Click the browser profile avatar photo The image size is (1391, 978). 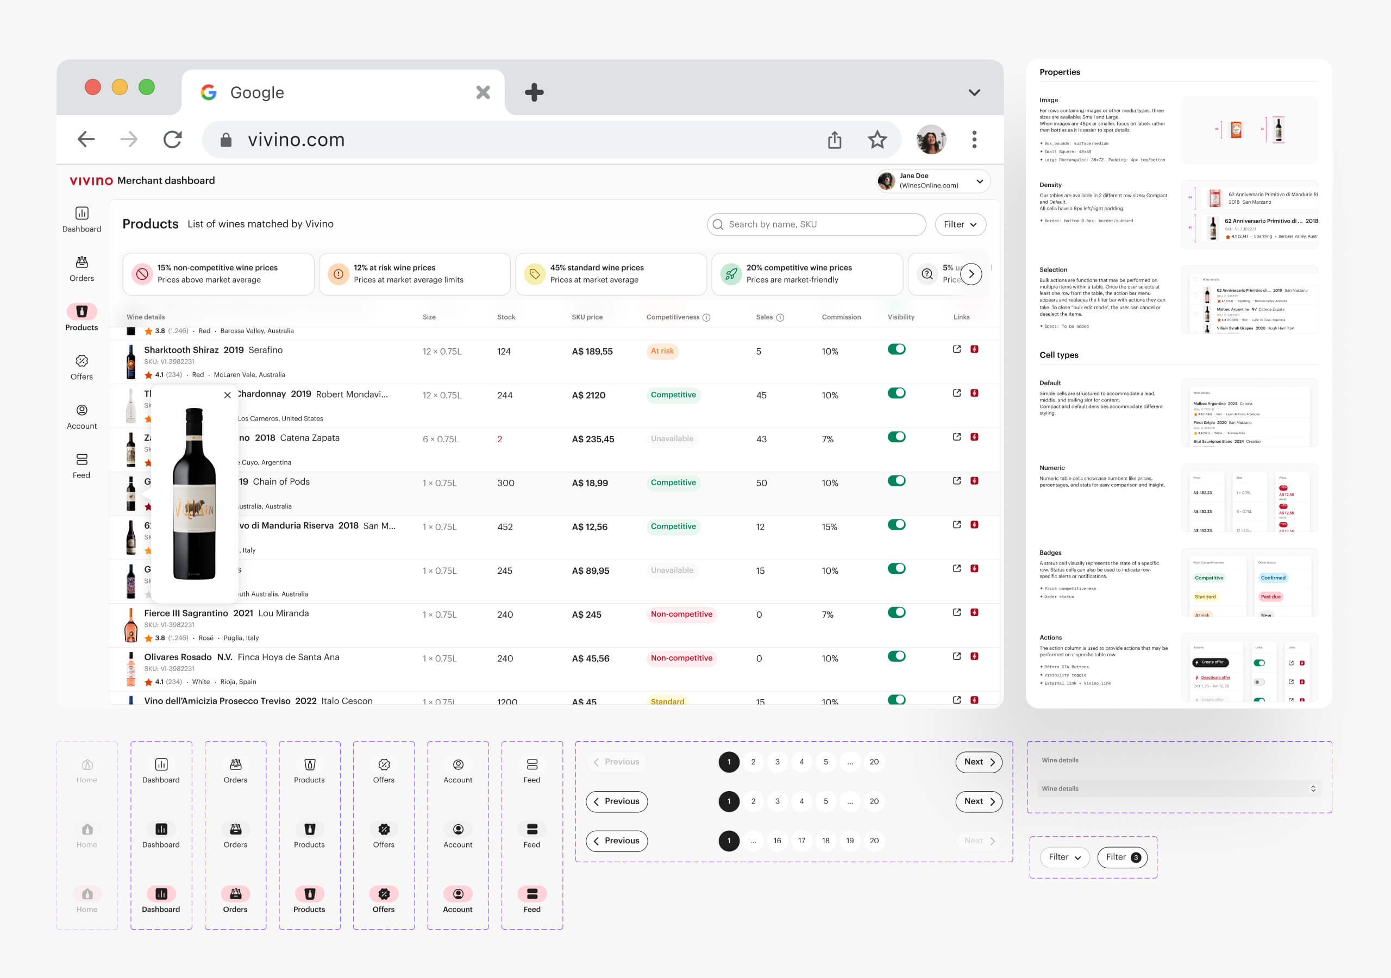pyautogui.click(x=931, y=140)
